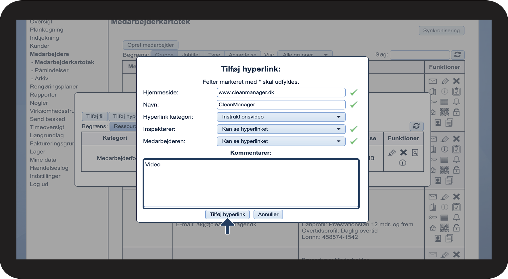Open Oversigt in the sidebar
Image resolution: width=508 pixels, height=279 pixels.
[41, 22]
